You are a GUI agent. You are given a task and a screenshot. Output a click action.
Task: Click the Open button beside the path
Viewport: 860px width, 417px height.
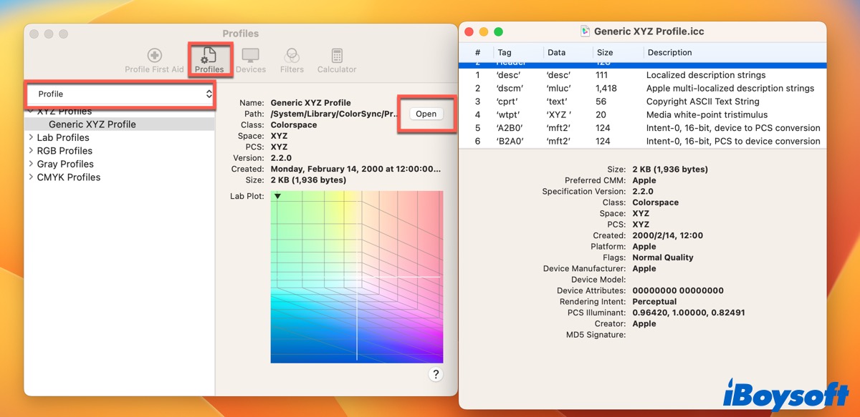[426, 114]
